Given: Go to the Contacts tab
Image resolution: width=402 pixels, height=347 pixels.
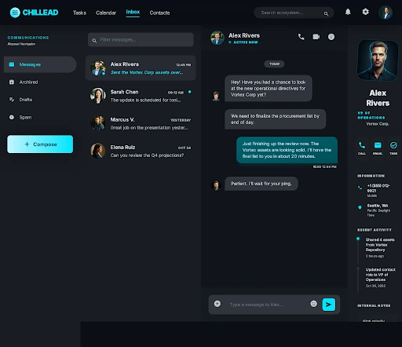Looking at the screenshot, I should pyautogui.click(x=159, y=13).
